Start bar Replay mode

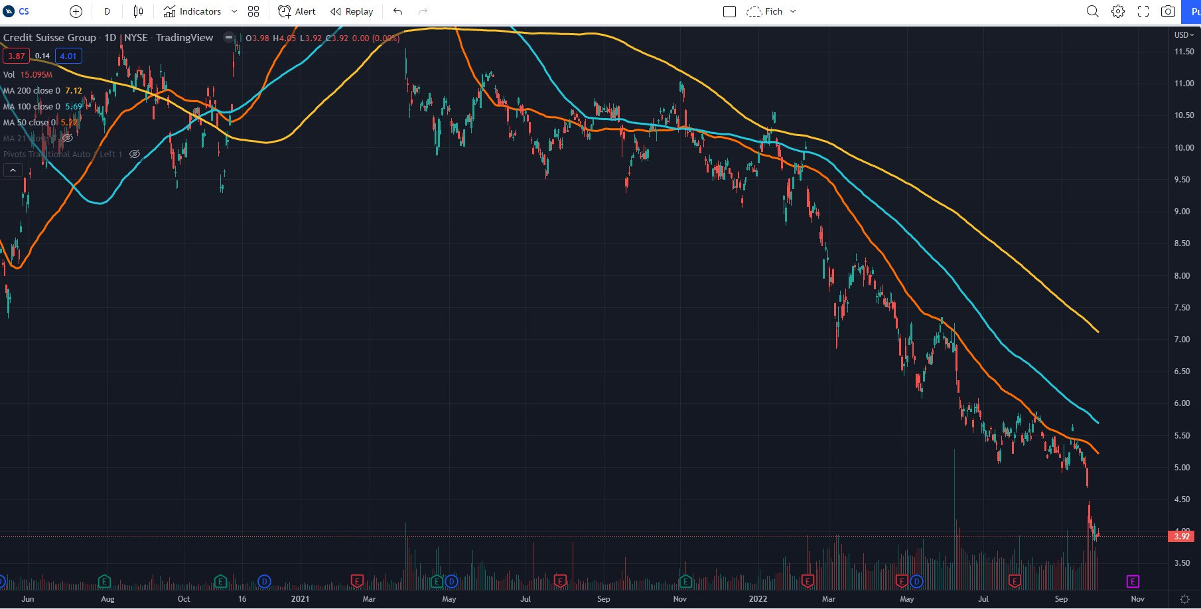tap(352, 11)
